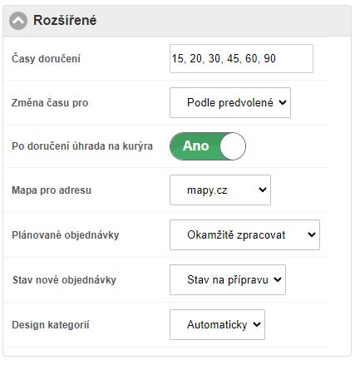Viewport: 360px width, 365px height.
Task: Click the Mapa pro adresu label
Action: (52, 190)
